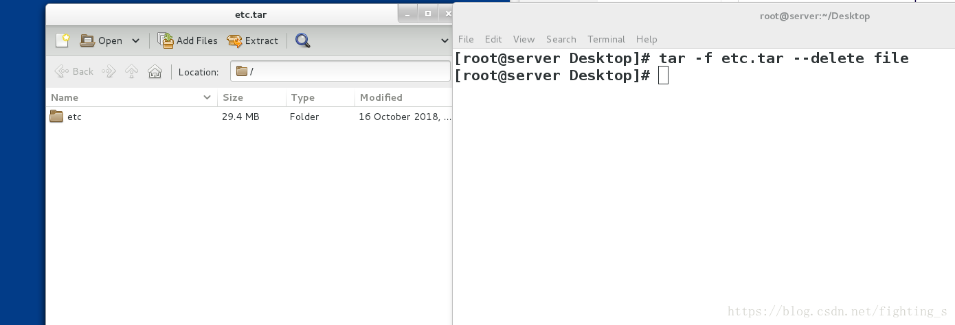Open the terminal Search menu
Image resolution: width=955 pixels, height=325 pixels.
click(x=561, y=39)
